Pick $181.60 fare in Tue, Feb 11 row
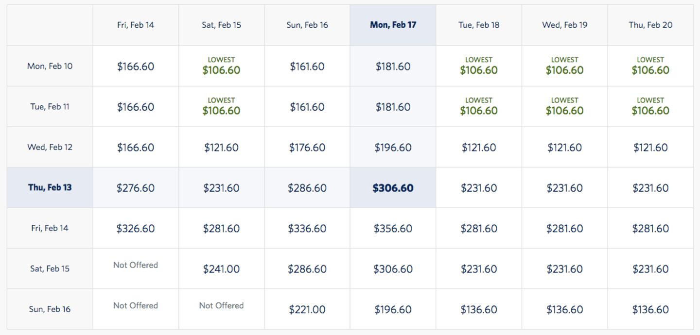Viewport: 700px width, 335px height. click(393, 107)
